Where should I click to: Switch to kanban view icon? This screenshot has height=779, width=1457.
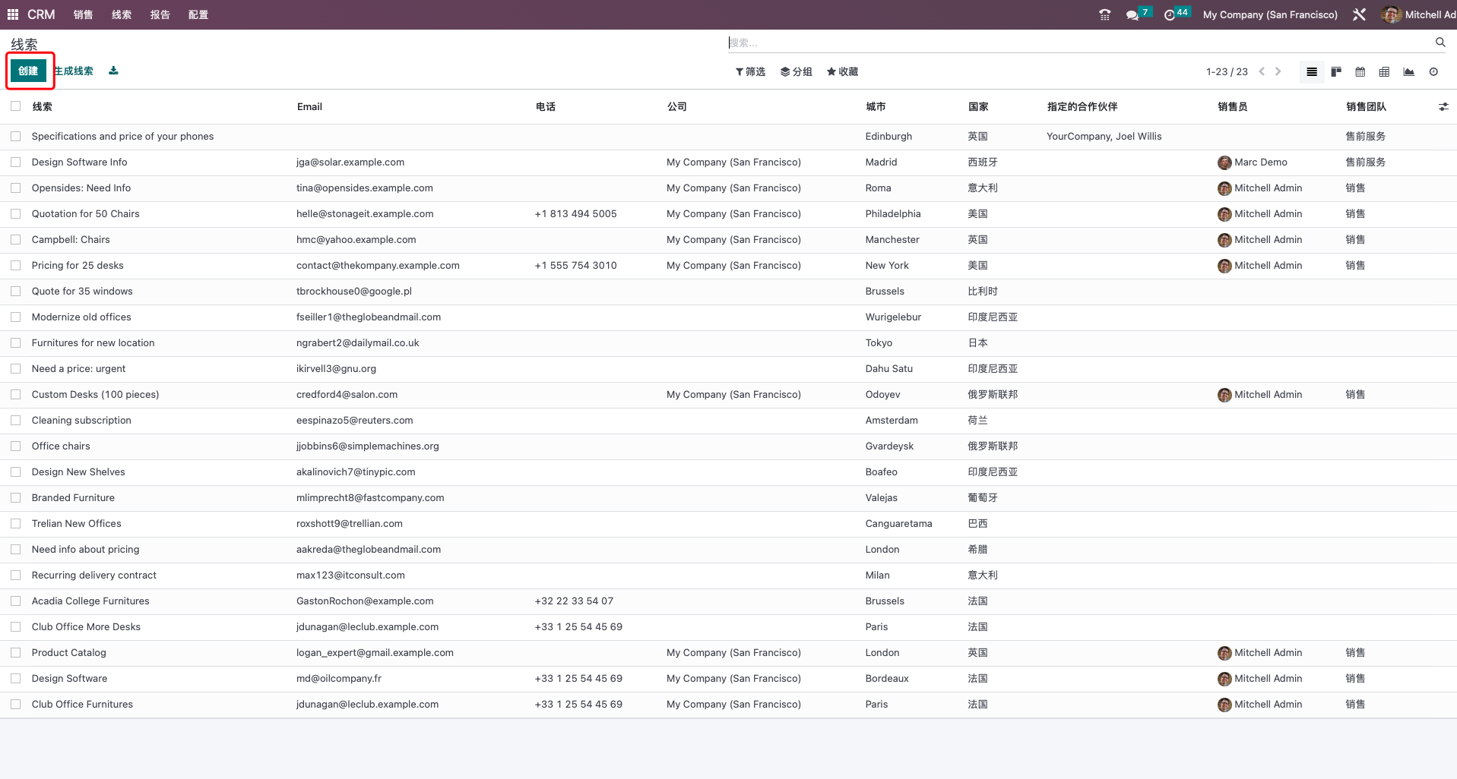tap(1336, 72)
